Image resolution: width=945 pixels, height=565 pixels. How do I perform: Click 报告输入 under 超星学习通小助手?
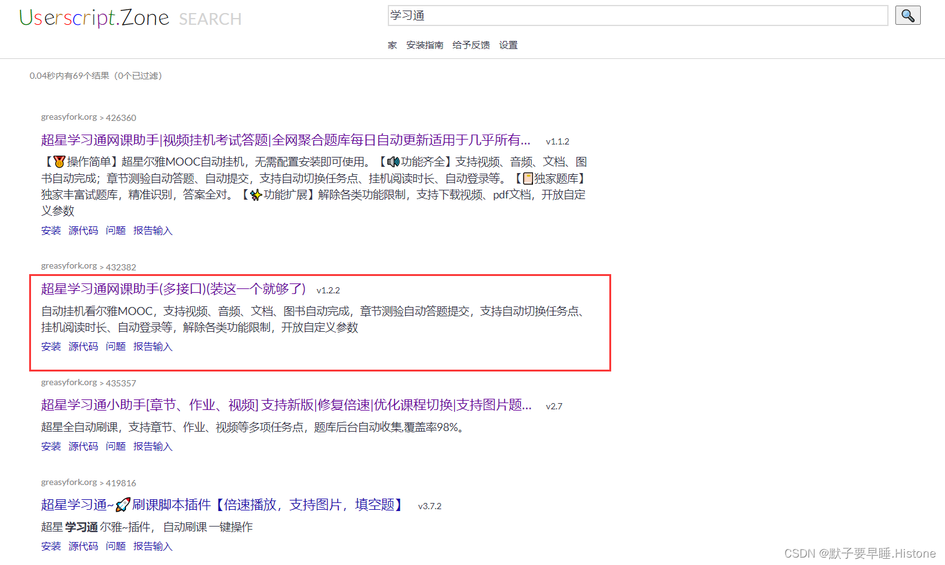point(153,446)
